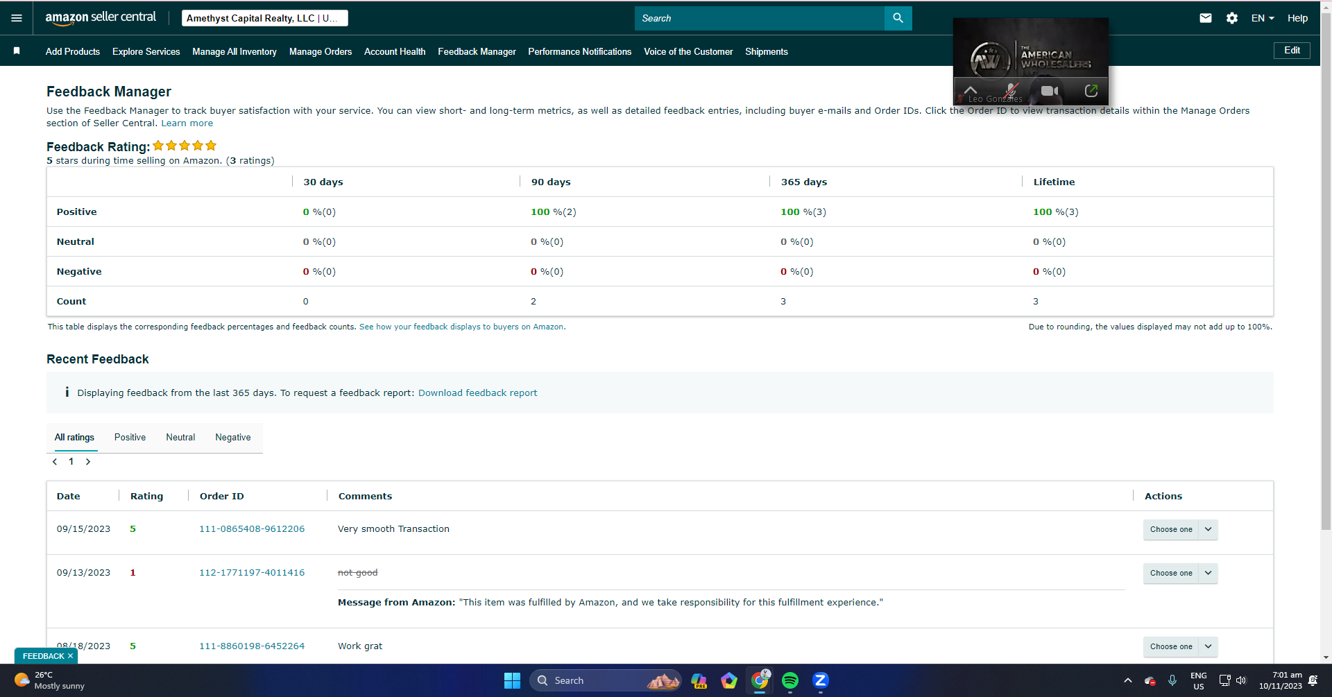
Task: Switch to the Positive tab
Action: [130, 438]
